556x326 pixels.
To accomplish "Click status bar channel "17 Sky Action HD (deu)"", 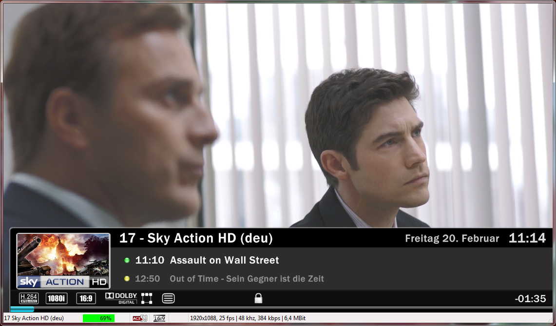I will tap(34, 318).
